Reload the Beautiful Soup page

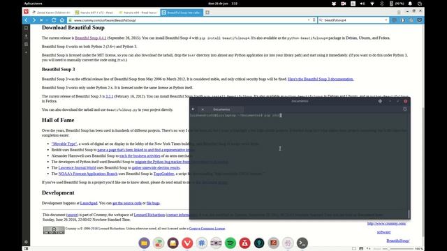point(54,20)
